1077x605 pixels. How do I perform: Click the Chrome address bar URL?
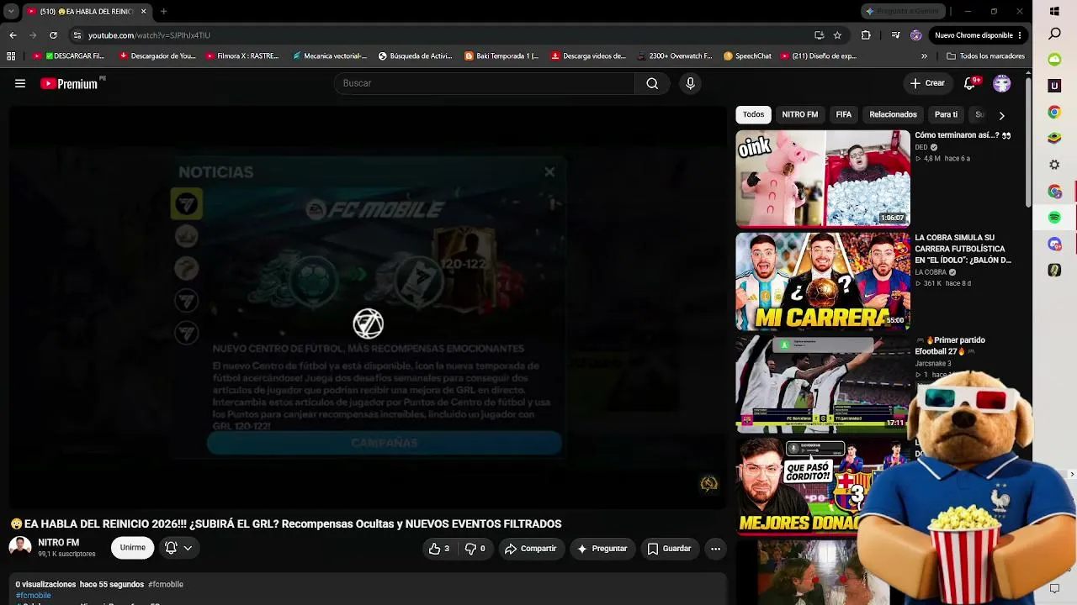(149, 35)
